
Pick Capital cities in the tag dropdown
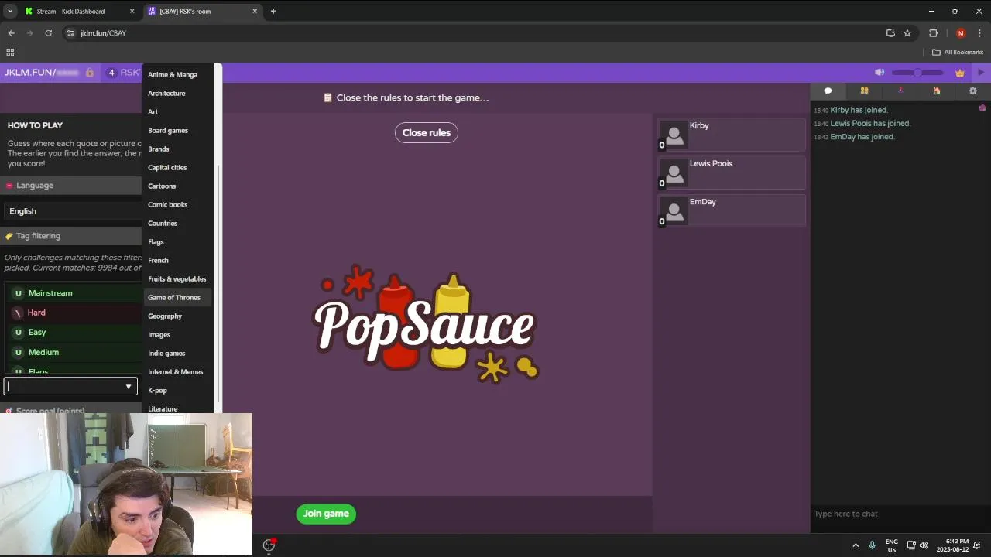[177, 167]
